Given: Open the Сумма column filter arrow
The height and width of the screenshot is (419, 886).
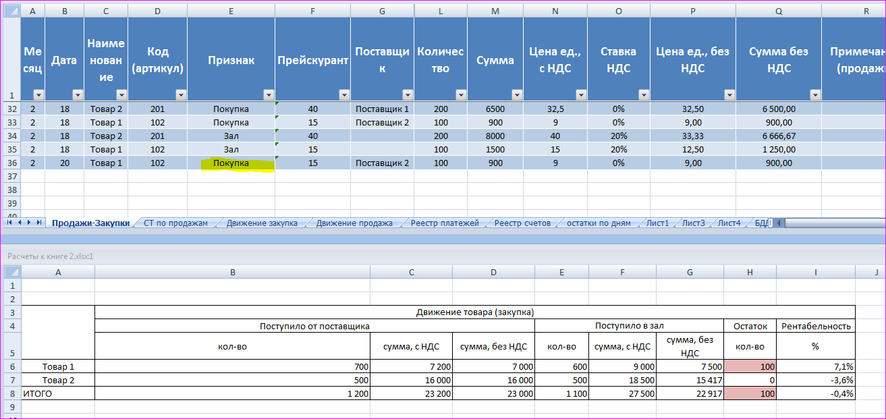Looking at the screenshot, I should [x=516, y=95].
